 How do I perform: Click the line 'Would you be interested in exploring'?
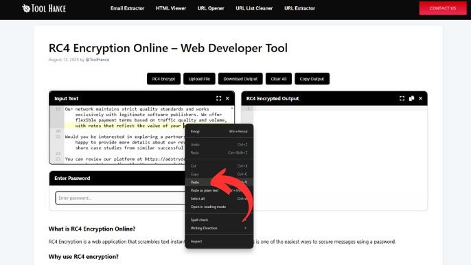click(x=125, y=137)
